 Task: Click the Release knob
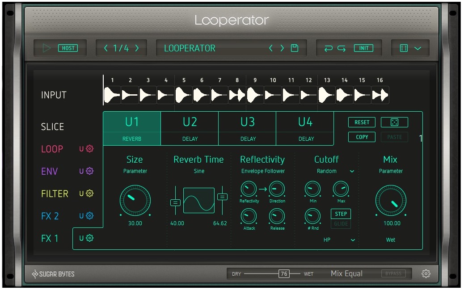pos(277,216)
